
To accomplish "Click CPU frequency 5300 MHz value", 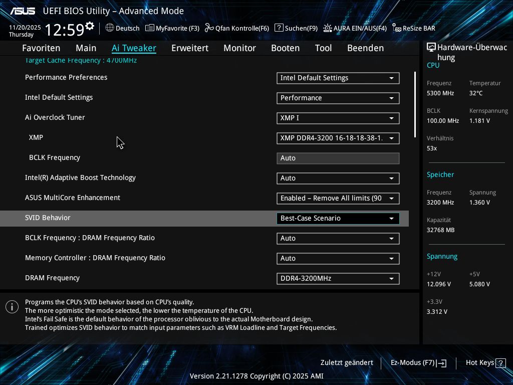I will pyautogui.click(x=440, y=93).
